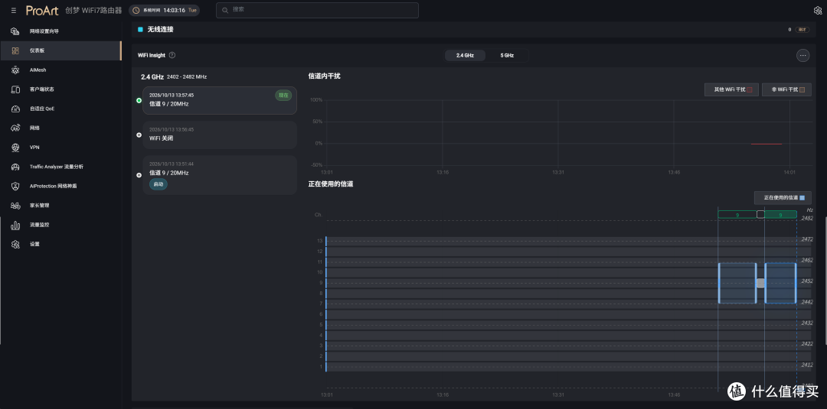Click the 客户端状态 devices icon
This screenshot has width=827, height=409.
tap(15, 89)
